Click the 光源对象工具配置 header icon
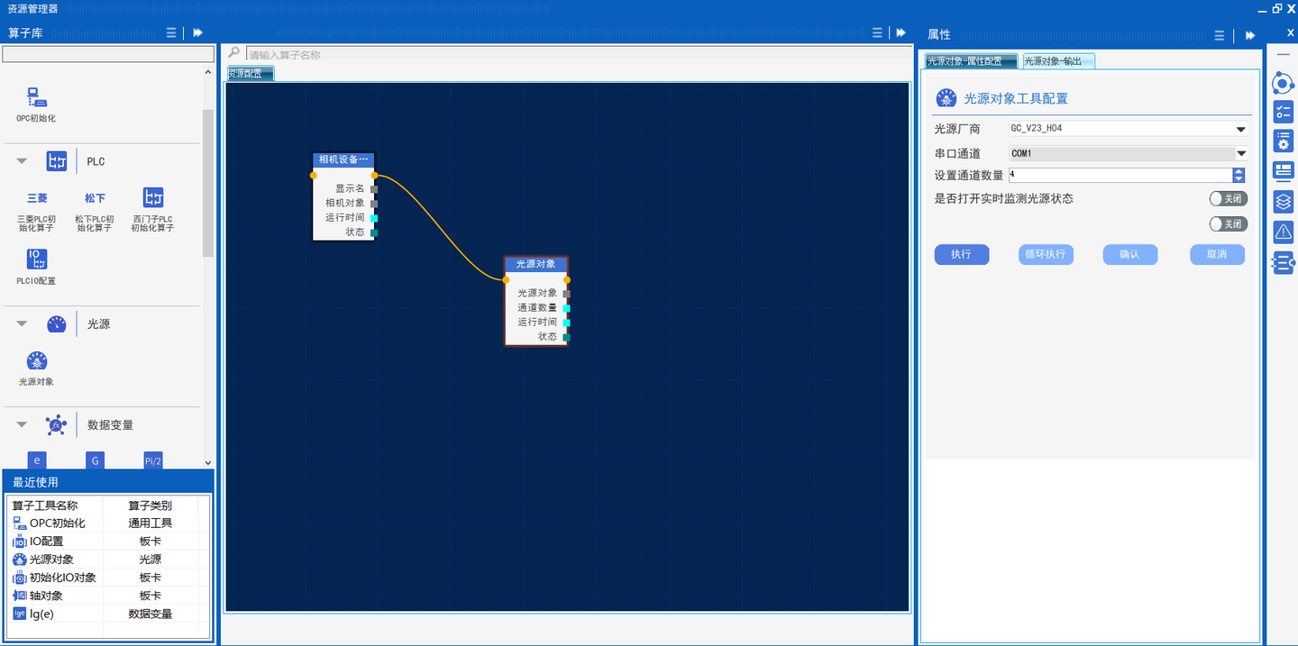Image resolution: width=1298 pixels, height=646 pixels. tap(946, 98)
